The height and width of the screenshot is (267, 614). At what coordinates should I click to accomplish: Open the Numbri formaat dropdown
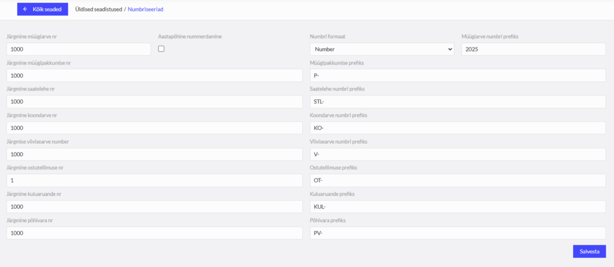[x=382, y=49]
